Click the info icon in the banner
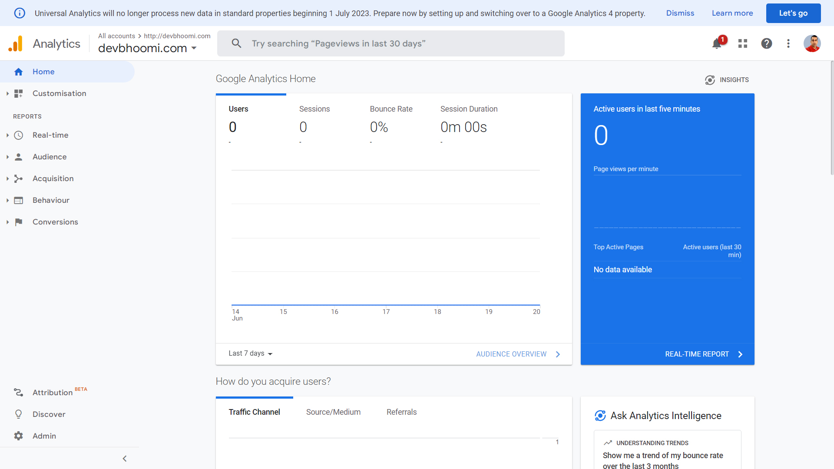This screenshot has width=834, height=469. (x=20, y=13)
